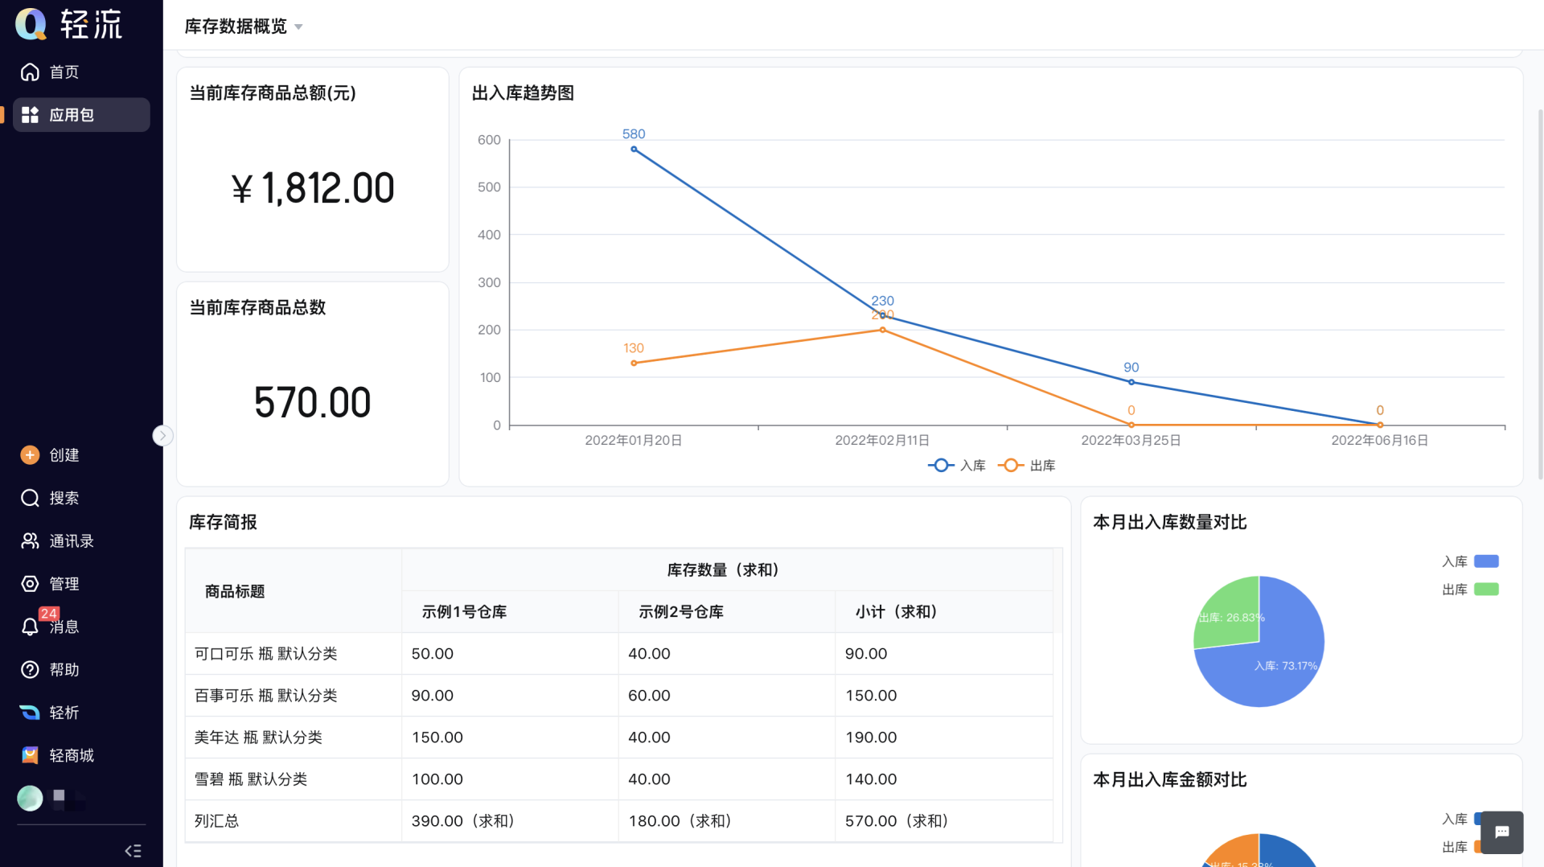
Task: Click the 列汇总 row label
Action: coord(216,821)
